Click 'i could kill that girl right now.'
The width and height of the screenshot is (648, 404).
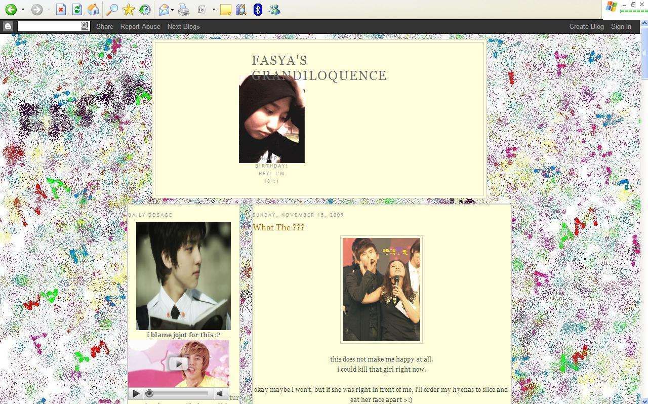(381, 369)
